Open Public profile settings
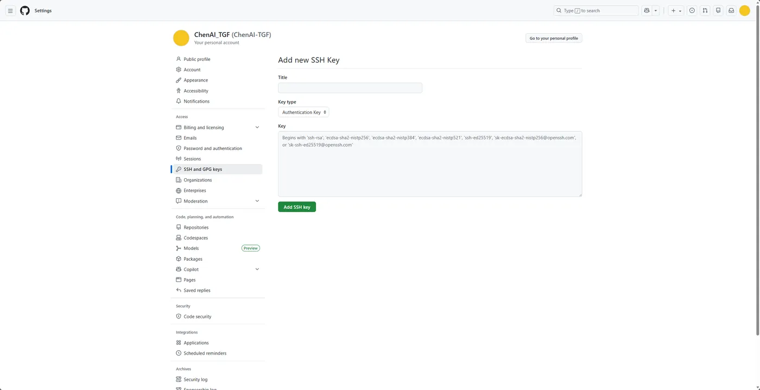Screen dimensions: 760x390 197,59
